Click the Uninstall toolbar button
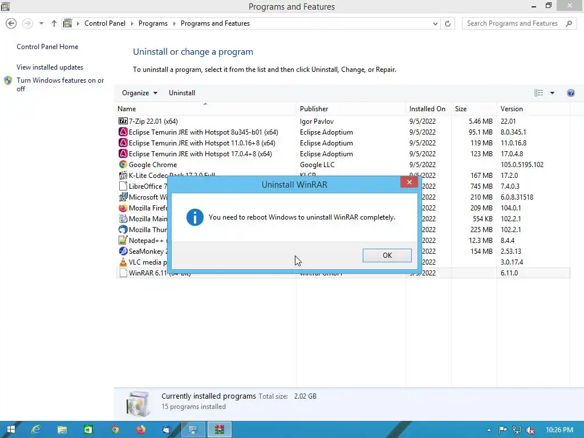The height and width of the screenshot is (438, 584). [x=182, y=93]
